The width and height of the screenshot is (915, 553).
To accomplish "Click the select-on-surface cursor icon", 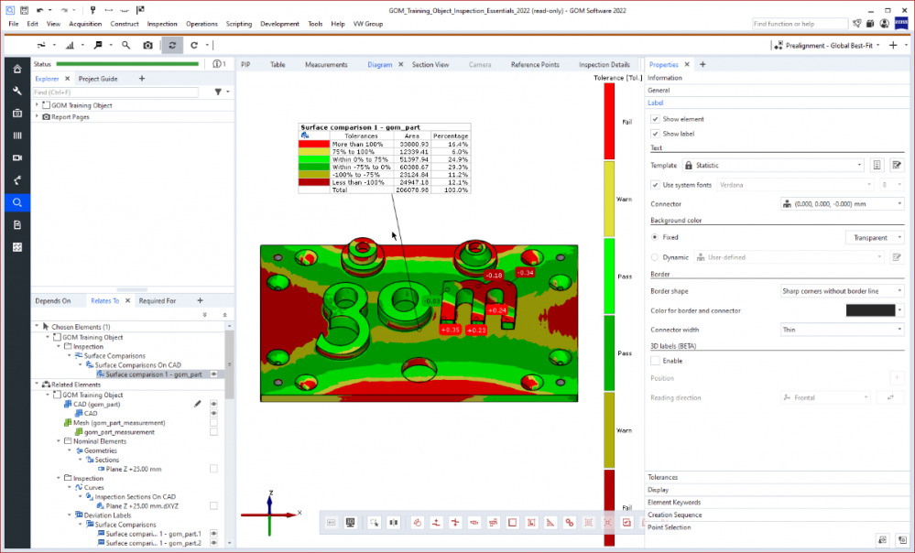I will [x=374, y=523].
